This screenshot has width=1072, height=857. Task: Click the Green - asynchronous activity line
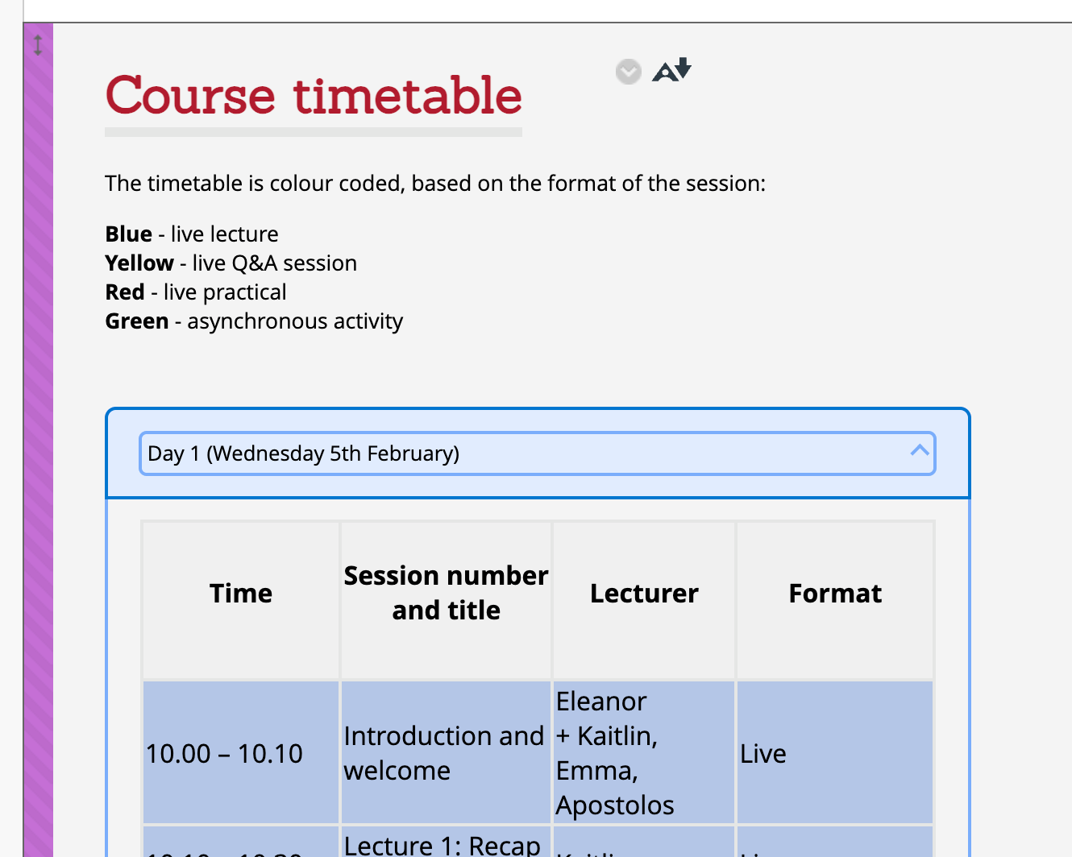pos(254,321)
